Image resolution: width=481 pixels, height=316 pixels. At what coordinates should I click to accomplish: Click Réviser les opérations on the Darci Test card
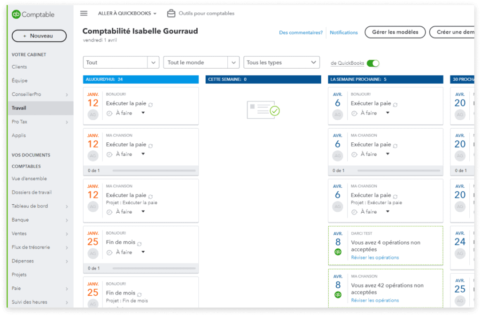tap(374, 257)
